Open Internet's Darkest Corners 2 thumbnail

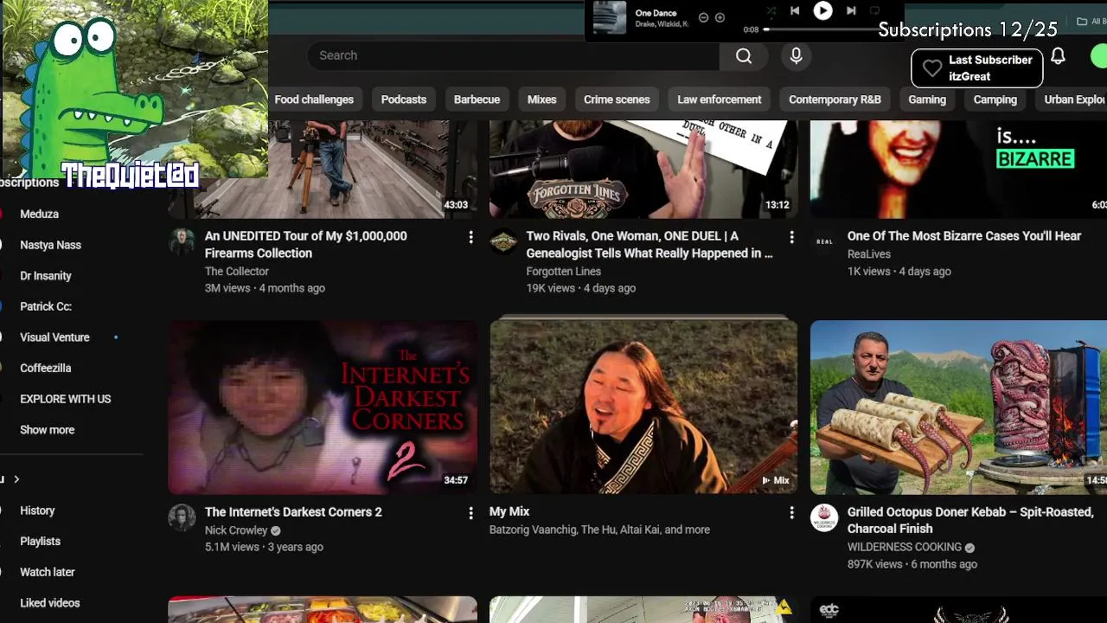(323, 407)
